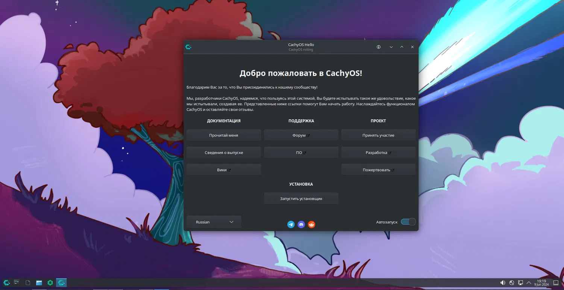Screen dimensions: 564x290
Task: Click the ПОДДЕРЖКА section heading
Action: tap(301, 121)
